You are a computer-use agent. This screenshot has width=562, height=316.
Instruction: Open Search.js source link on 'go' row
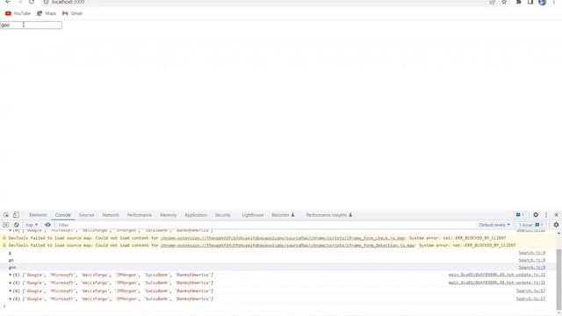pos(532,260)
